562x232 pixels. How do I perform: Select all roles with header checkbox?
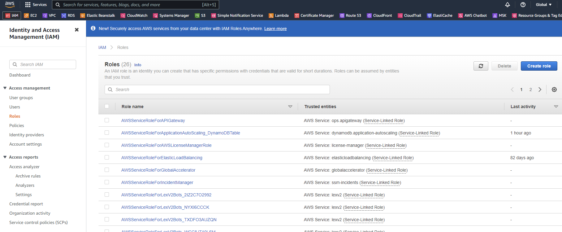pyautogui.click(x=107, y=106)
